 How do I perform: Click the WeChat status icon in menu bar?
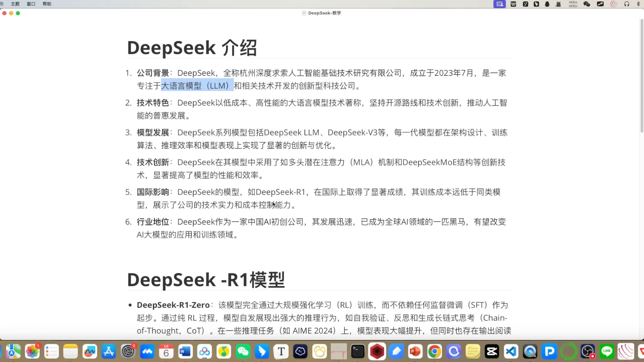587,4
